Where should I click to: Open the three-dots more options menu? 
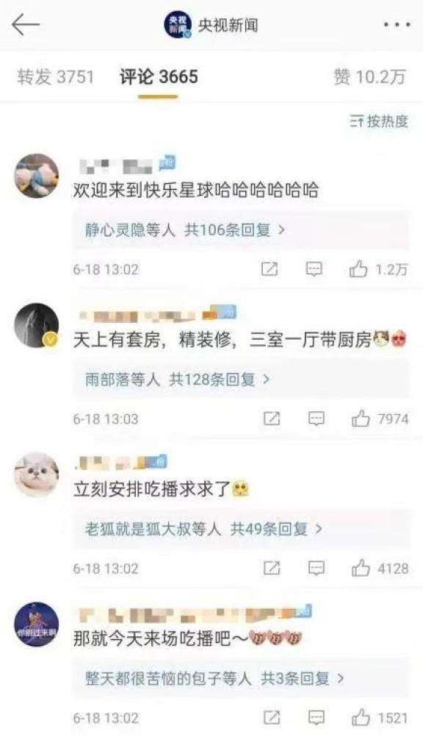397,24
